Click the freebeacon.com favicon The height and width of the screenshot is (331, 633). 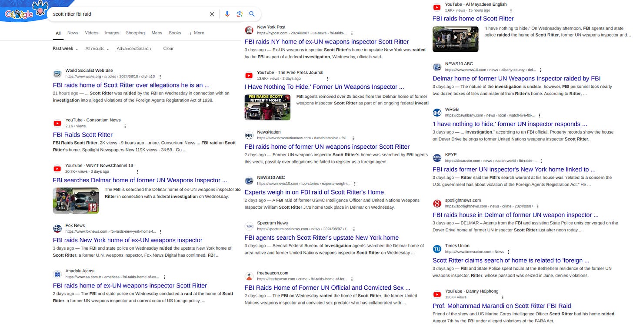click(249, 276)
